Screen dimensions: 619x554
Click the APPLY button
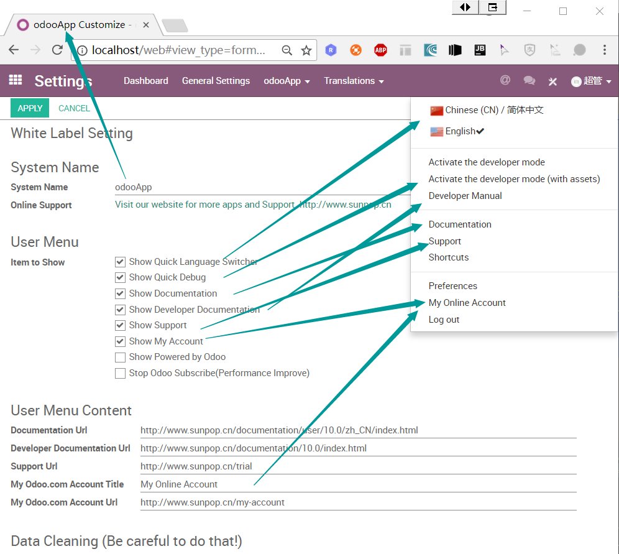point(30,108)
